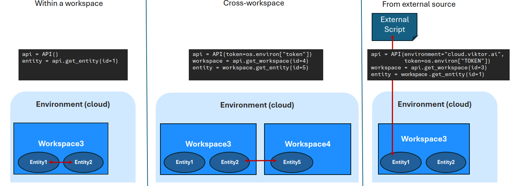Select Entity1 in the Within a workspace diagram

tap(38, 162)
